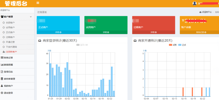Open the 财务记录 menu item
Viewport: 219px width, 100px height.
click(x=8, y=58)
